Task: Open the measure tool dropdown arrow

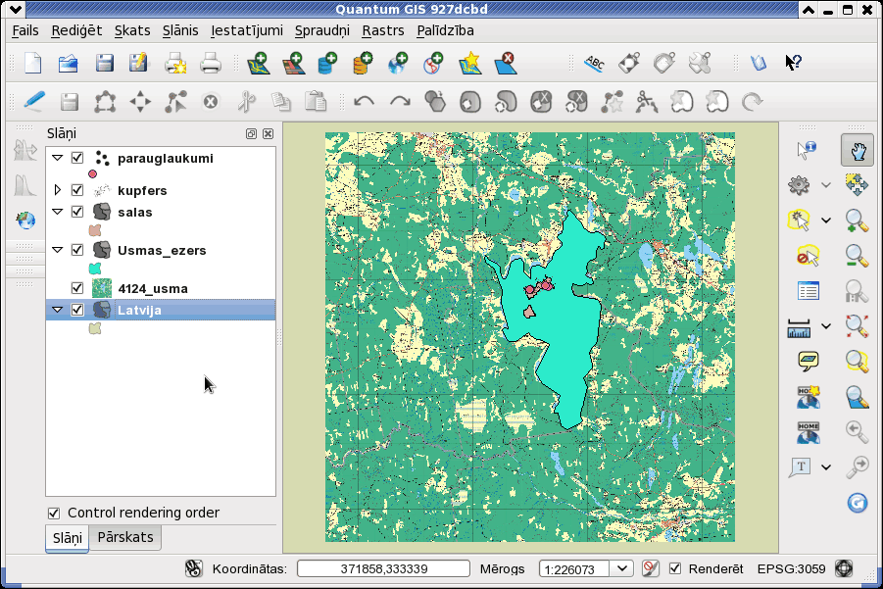Action: tap(825, 326)
